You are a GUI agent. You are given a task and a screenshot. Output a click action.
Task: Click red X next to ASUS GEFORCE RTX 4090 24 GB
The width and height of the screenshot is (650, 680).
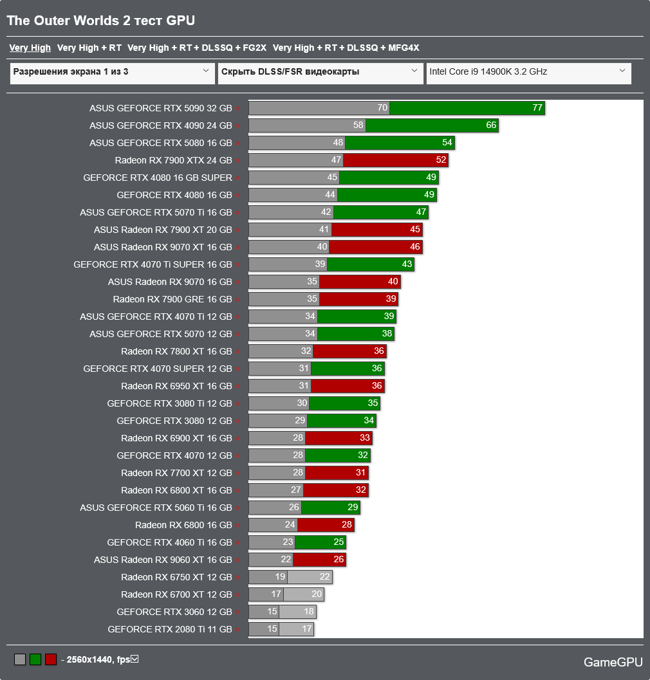click(x=237, y=125)
